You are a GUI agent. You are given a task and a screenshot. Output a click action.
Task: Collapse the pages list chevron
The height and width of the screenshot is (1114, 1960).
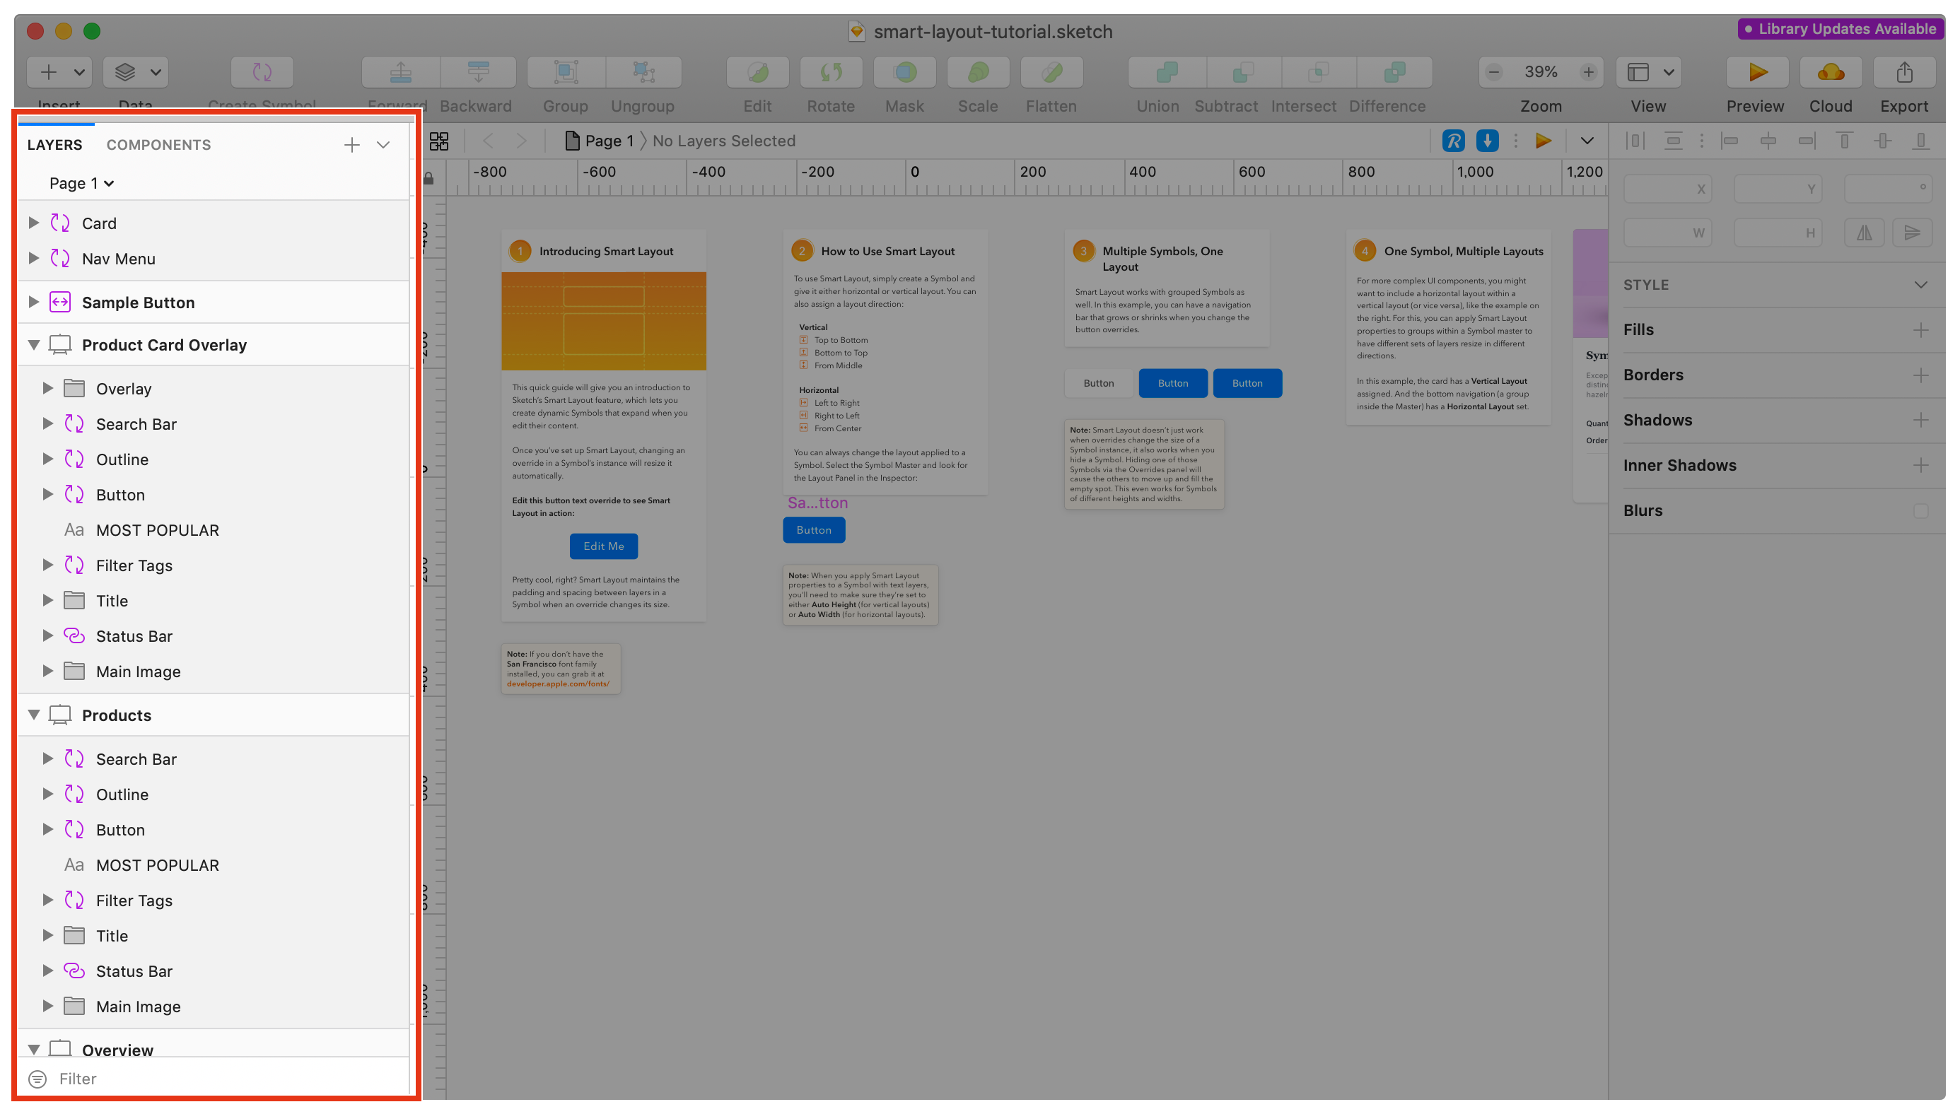point(383,145)
